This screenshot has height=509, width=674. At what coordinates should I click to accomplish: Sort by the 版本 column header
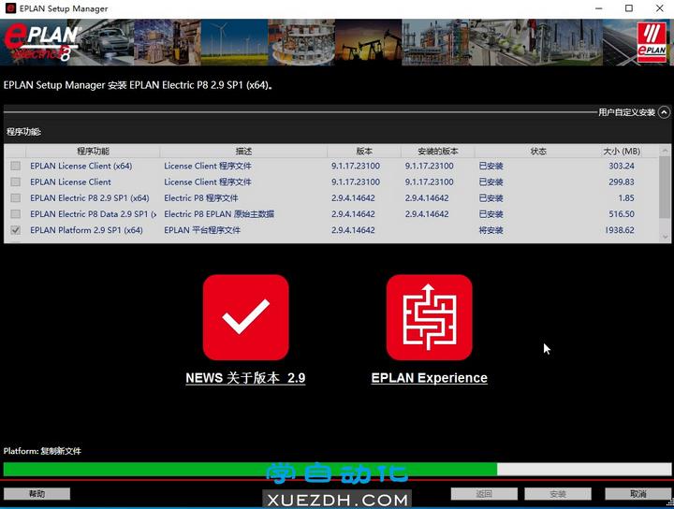(x=364, y=152)
